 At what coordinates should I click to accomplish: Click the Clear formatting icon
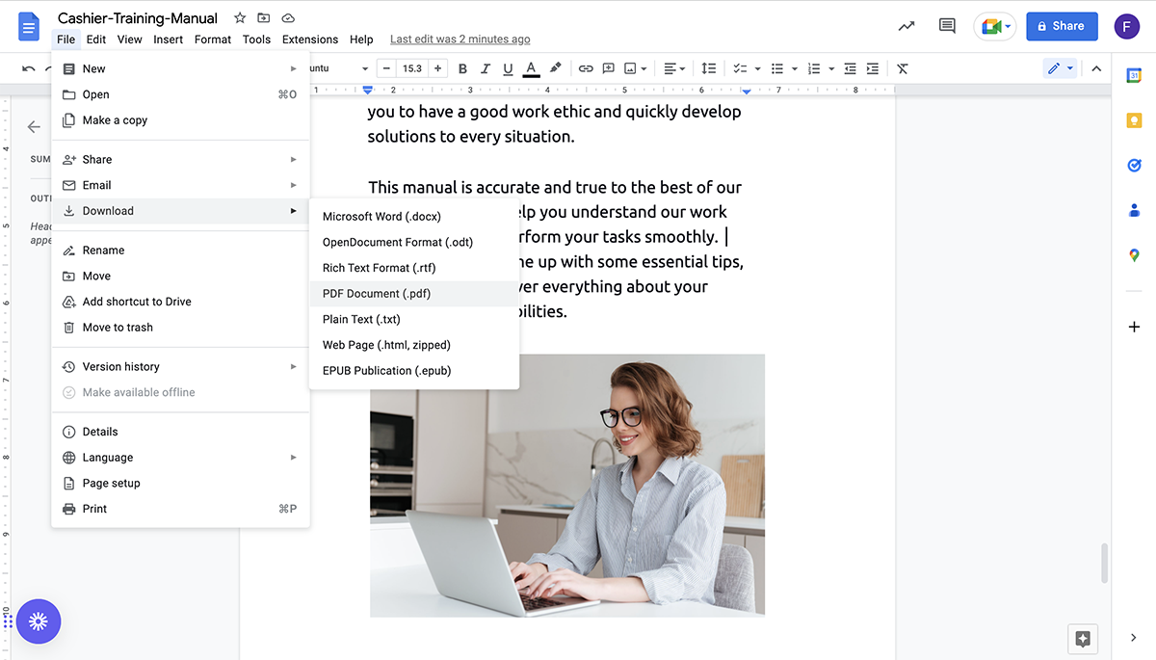point(903,68)
